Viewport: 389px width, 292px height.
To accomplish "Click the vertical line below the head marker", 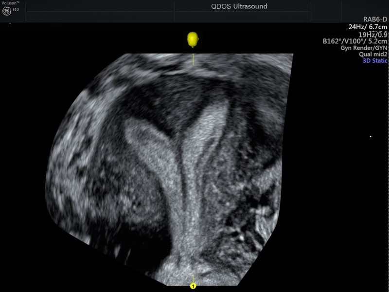I will 194,57.
